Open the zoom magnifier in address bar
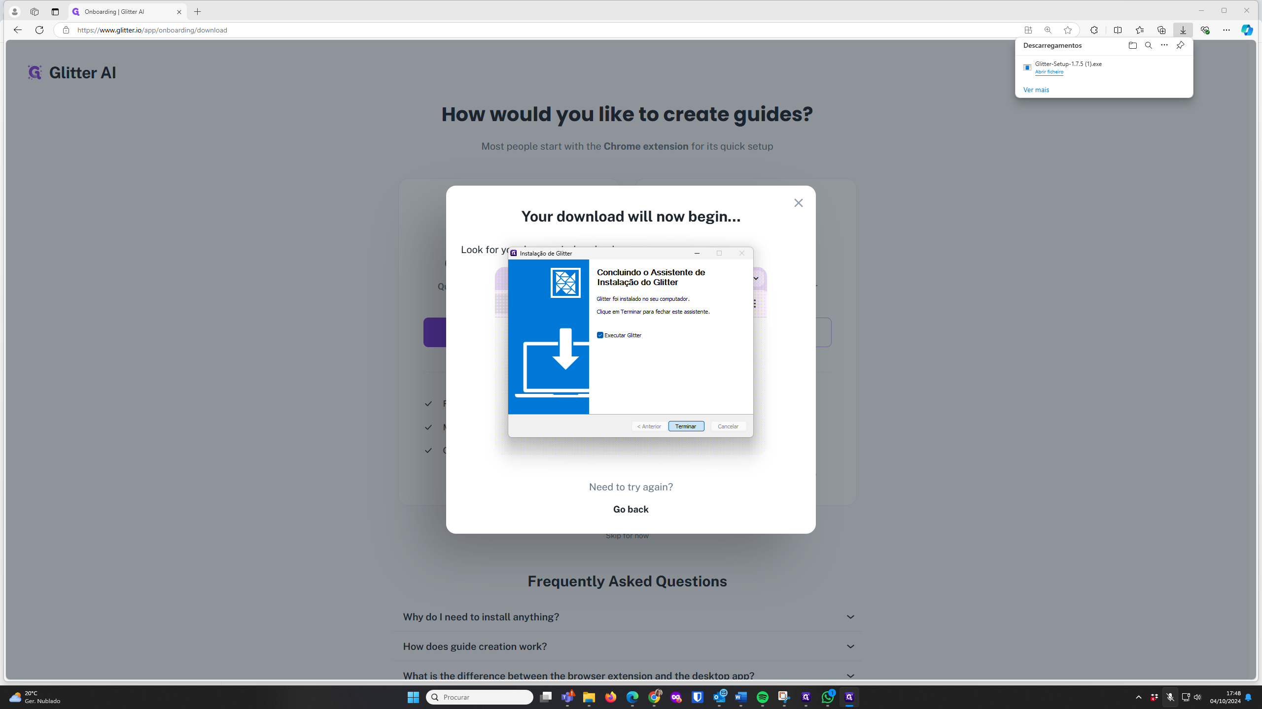The height and width of the screenshot is (709, 1262). pyautogui.click(x=1048, y=30)
